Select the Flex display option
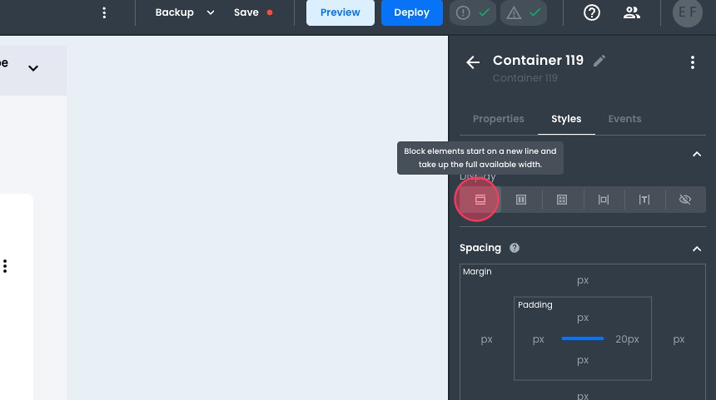The height and width of the screenshot is (400, 716). pos(521,200)
